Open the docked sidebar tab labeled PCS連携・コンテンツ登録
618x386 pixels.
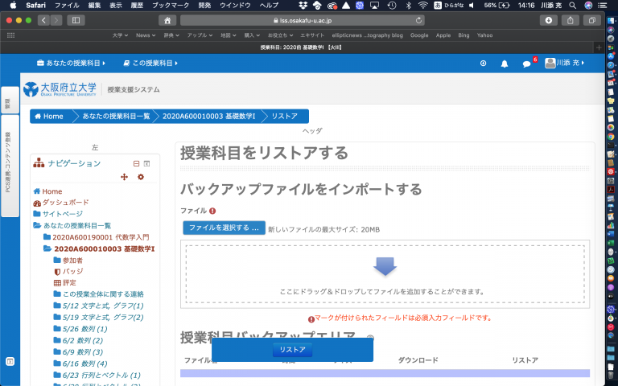click(10, 166)
